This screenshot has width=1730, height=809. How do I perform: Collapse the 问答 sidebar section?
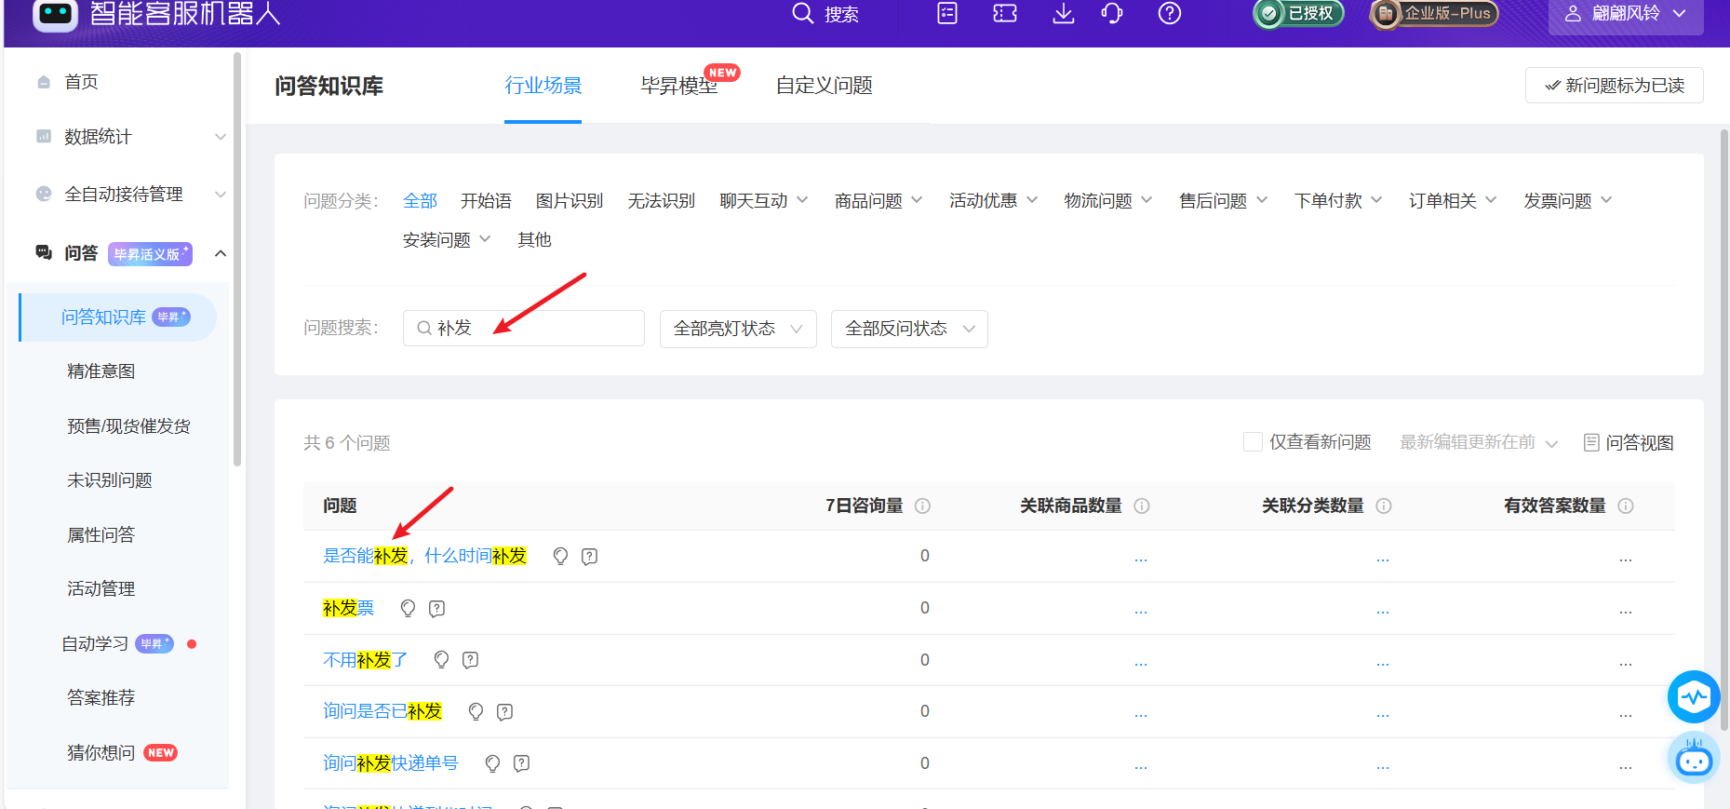point(221,253)
